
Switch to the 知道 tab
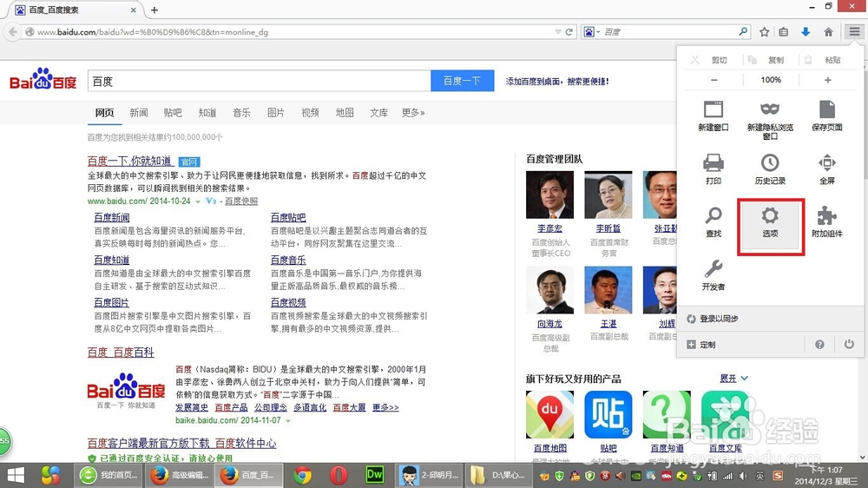pyautogui.click(x=207, y=112)
